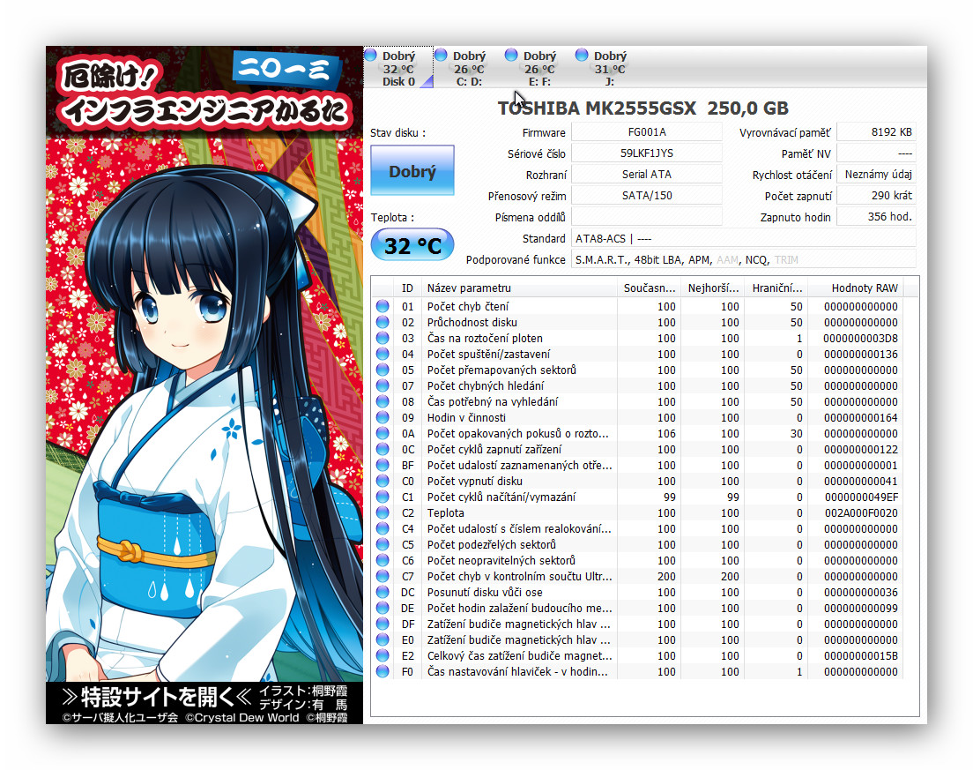Image resolution: width=973 pixels, height=770 pixels.
Task: Click status icon for row BF
Action: tap(383, 465)
